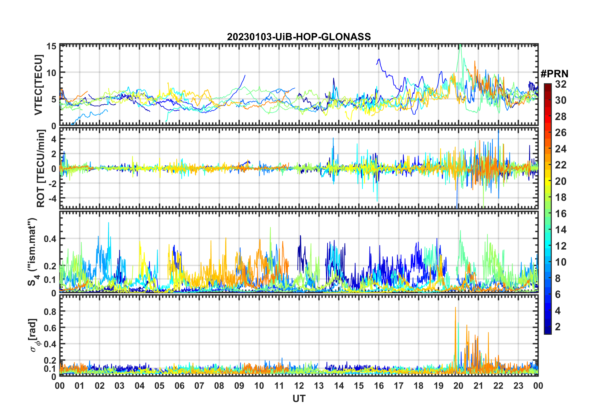Click x-axis tick label 06
The image size is (598, 418).
[179, 386]
